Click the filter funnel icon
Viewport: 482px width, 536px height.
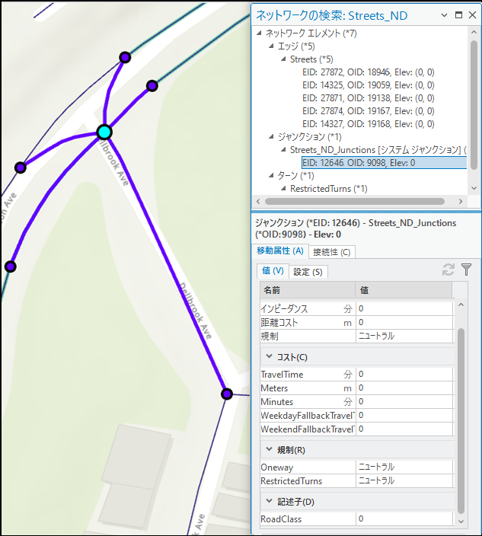click(467, 270)
